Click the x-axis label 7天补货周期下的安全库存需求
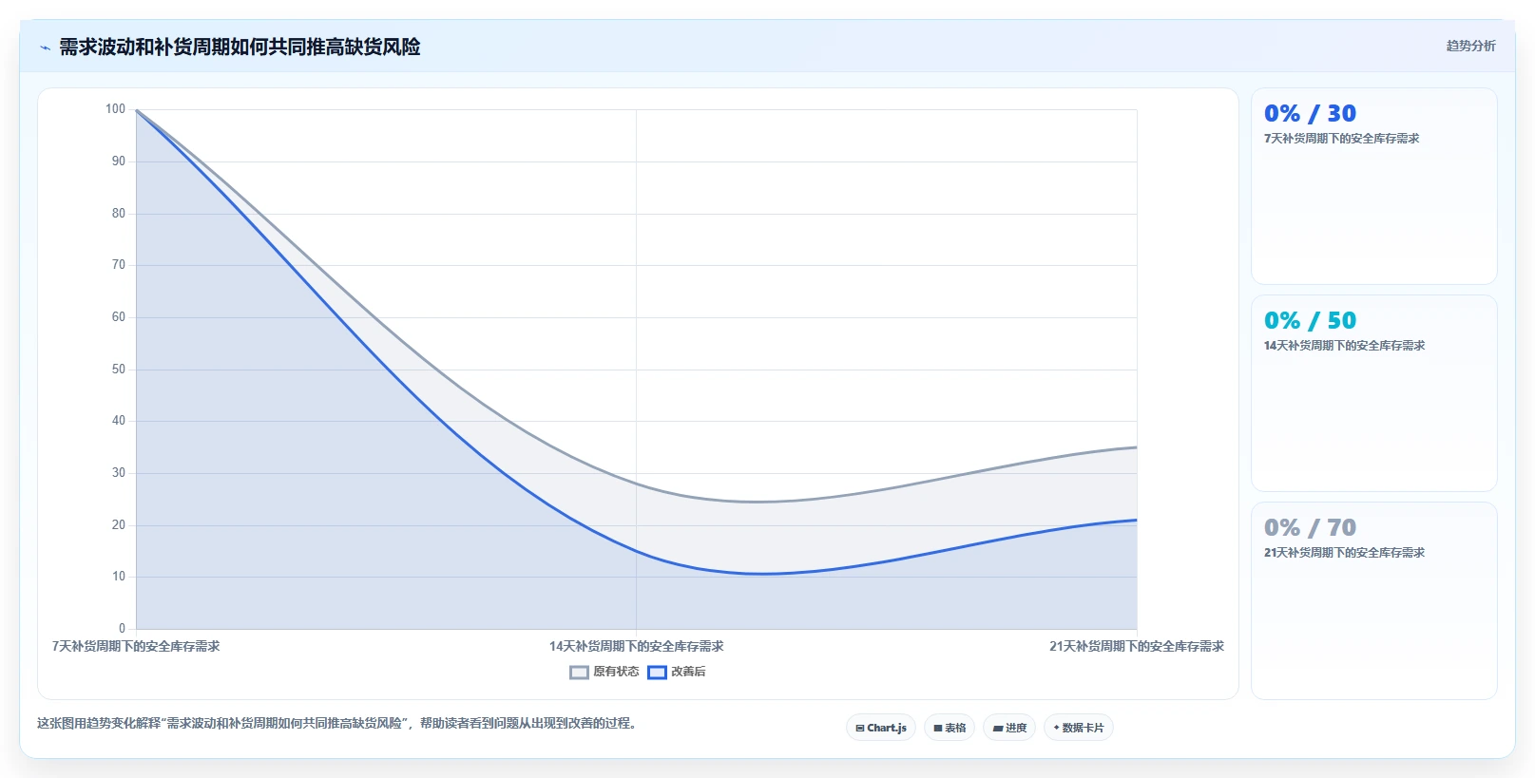1535x778 pixels. [136, 646]
